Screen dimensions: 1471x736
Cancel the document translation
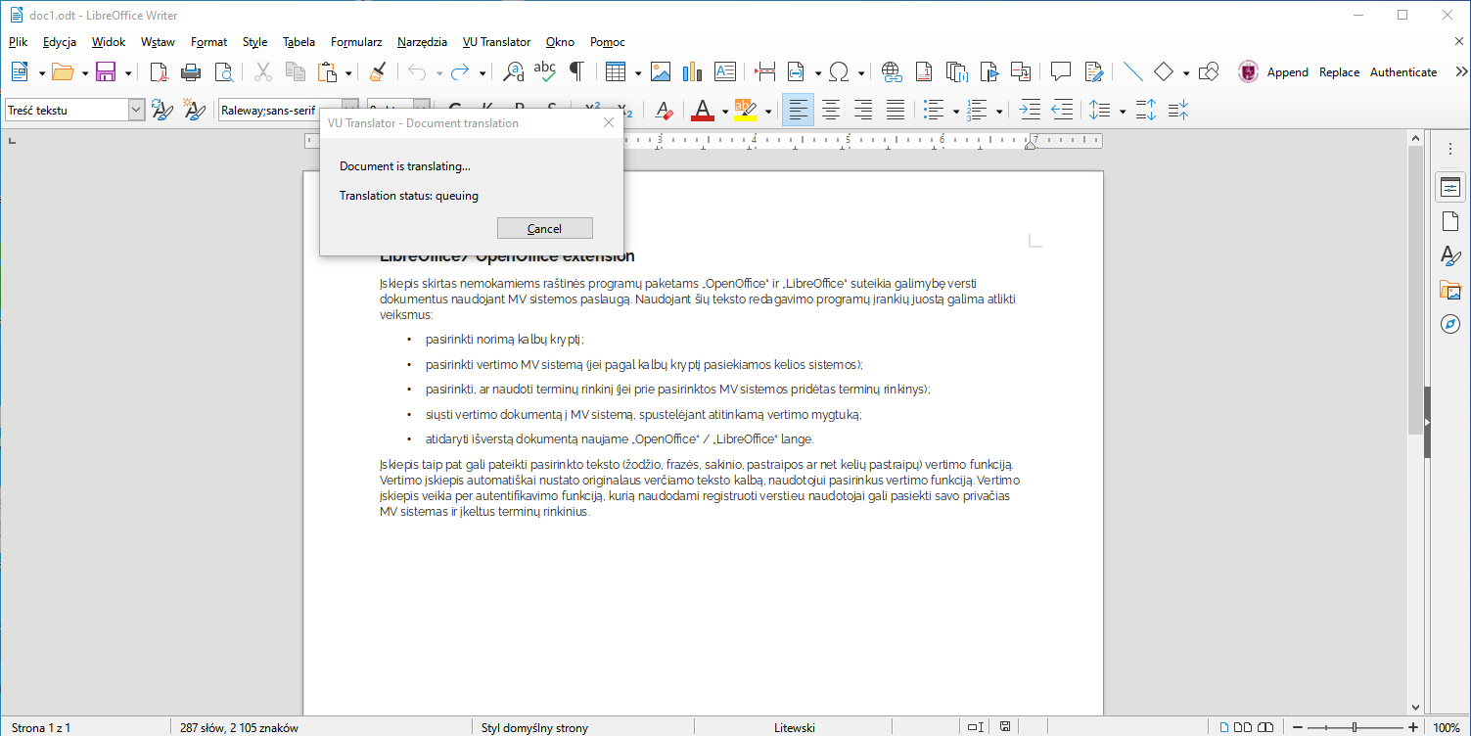tap(544, 228)
